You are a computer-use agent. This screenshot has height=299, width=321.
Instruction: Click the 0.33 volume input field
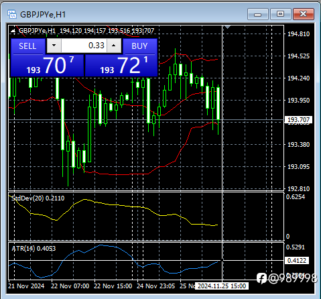(84, 46)
